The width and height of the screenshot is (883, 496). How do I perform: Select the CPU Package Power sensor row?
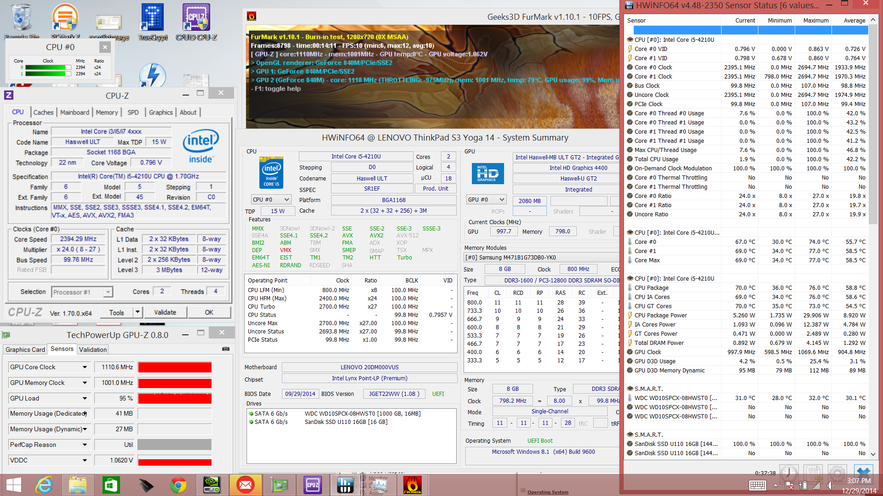coord(747,316)
